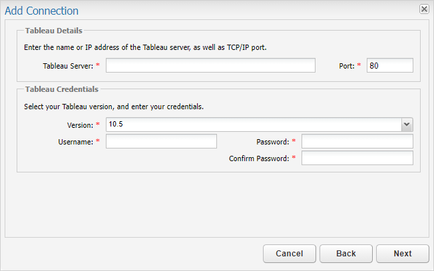Click the Username label
The width and height of the screenshot is (434, 271).
[x=76, y=142]
